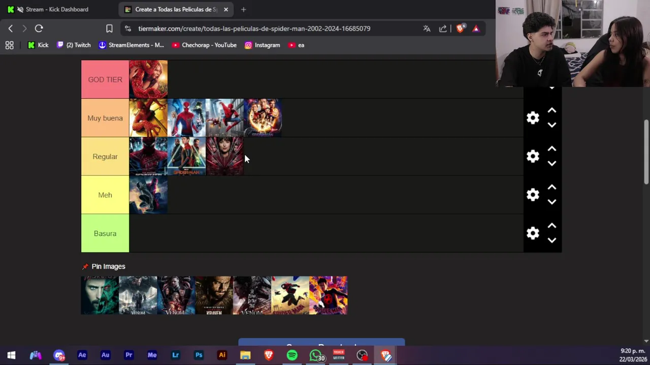Click the translate page icon

[427, 28]
